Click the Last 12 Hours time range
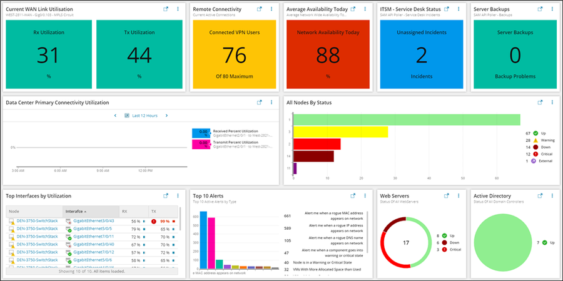563x281 pixels. point(145,116)
